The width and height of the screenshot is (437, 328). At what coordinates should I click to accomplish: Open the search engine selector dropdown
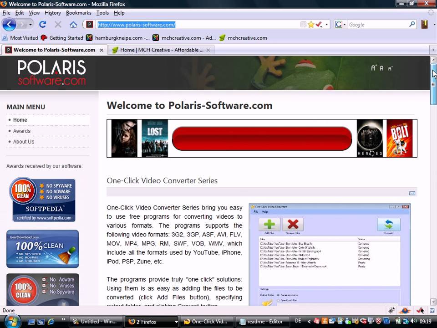click(345, 25)
